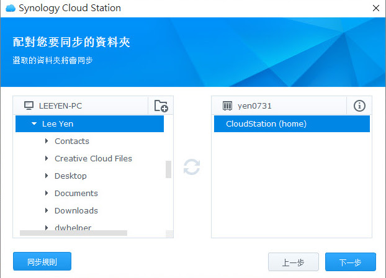Click the LEEYEN-PC header label
386x278 pixels.
point(60,106)
